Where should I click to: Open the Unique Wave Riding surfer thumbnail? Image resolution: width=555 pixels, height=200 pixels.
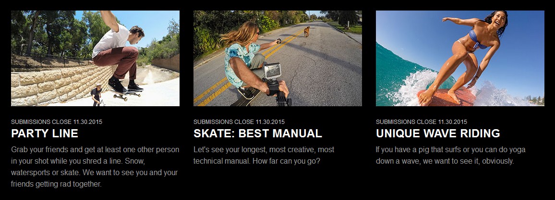click(x=460, y=58)
